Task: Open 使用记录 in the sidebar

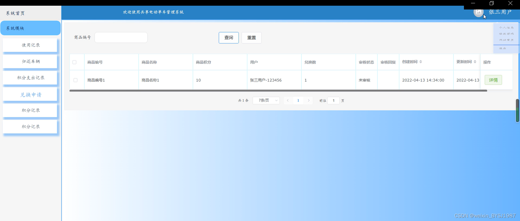Action: (30, 45)
